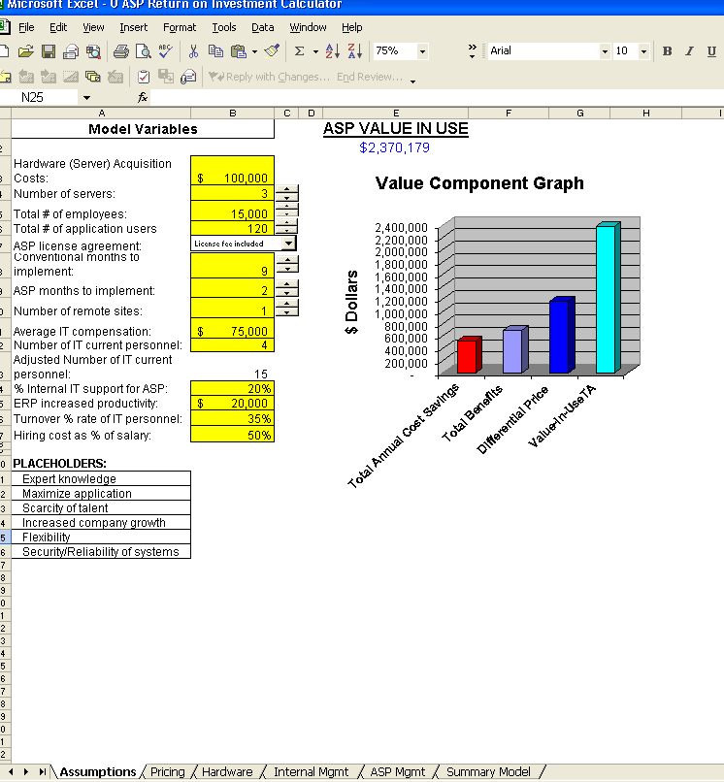Click Send to Mail Recipient attachment icon
The image size is (724, 782).
click(188, 77)
